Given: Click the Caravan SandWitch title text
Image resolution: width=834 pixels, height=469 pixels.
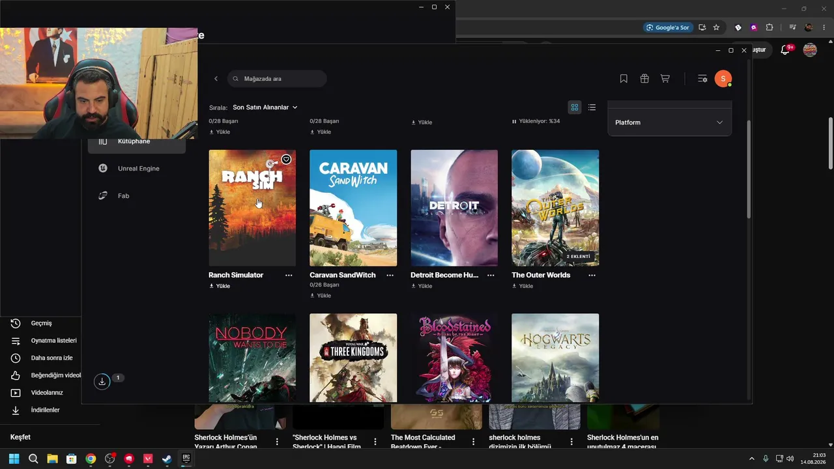Looking at the screenshot, I should pyautogui.click(x=343, y=276).
